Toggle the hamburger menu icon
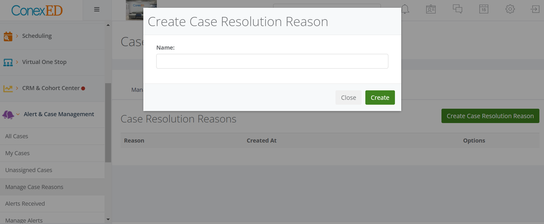 (x=97, y=9)
